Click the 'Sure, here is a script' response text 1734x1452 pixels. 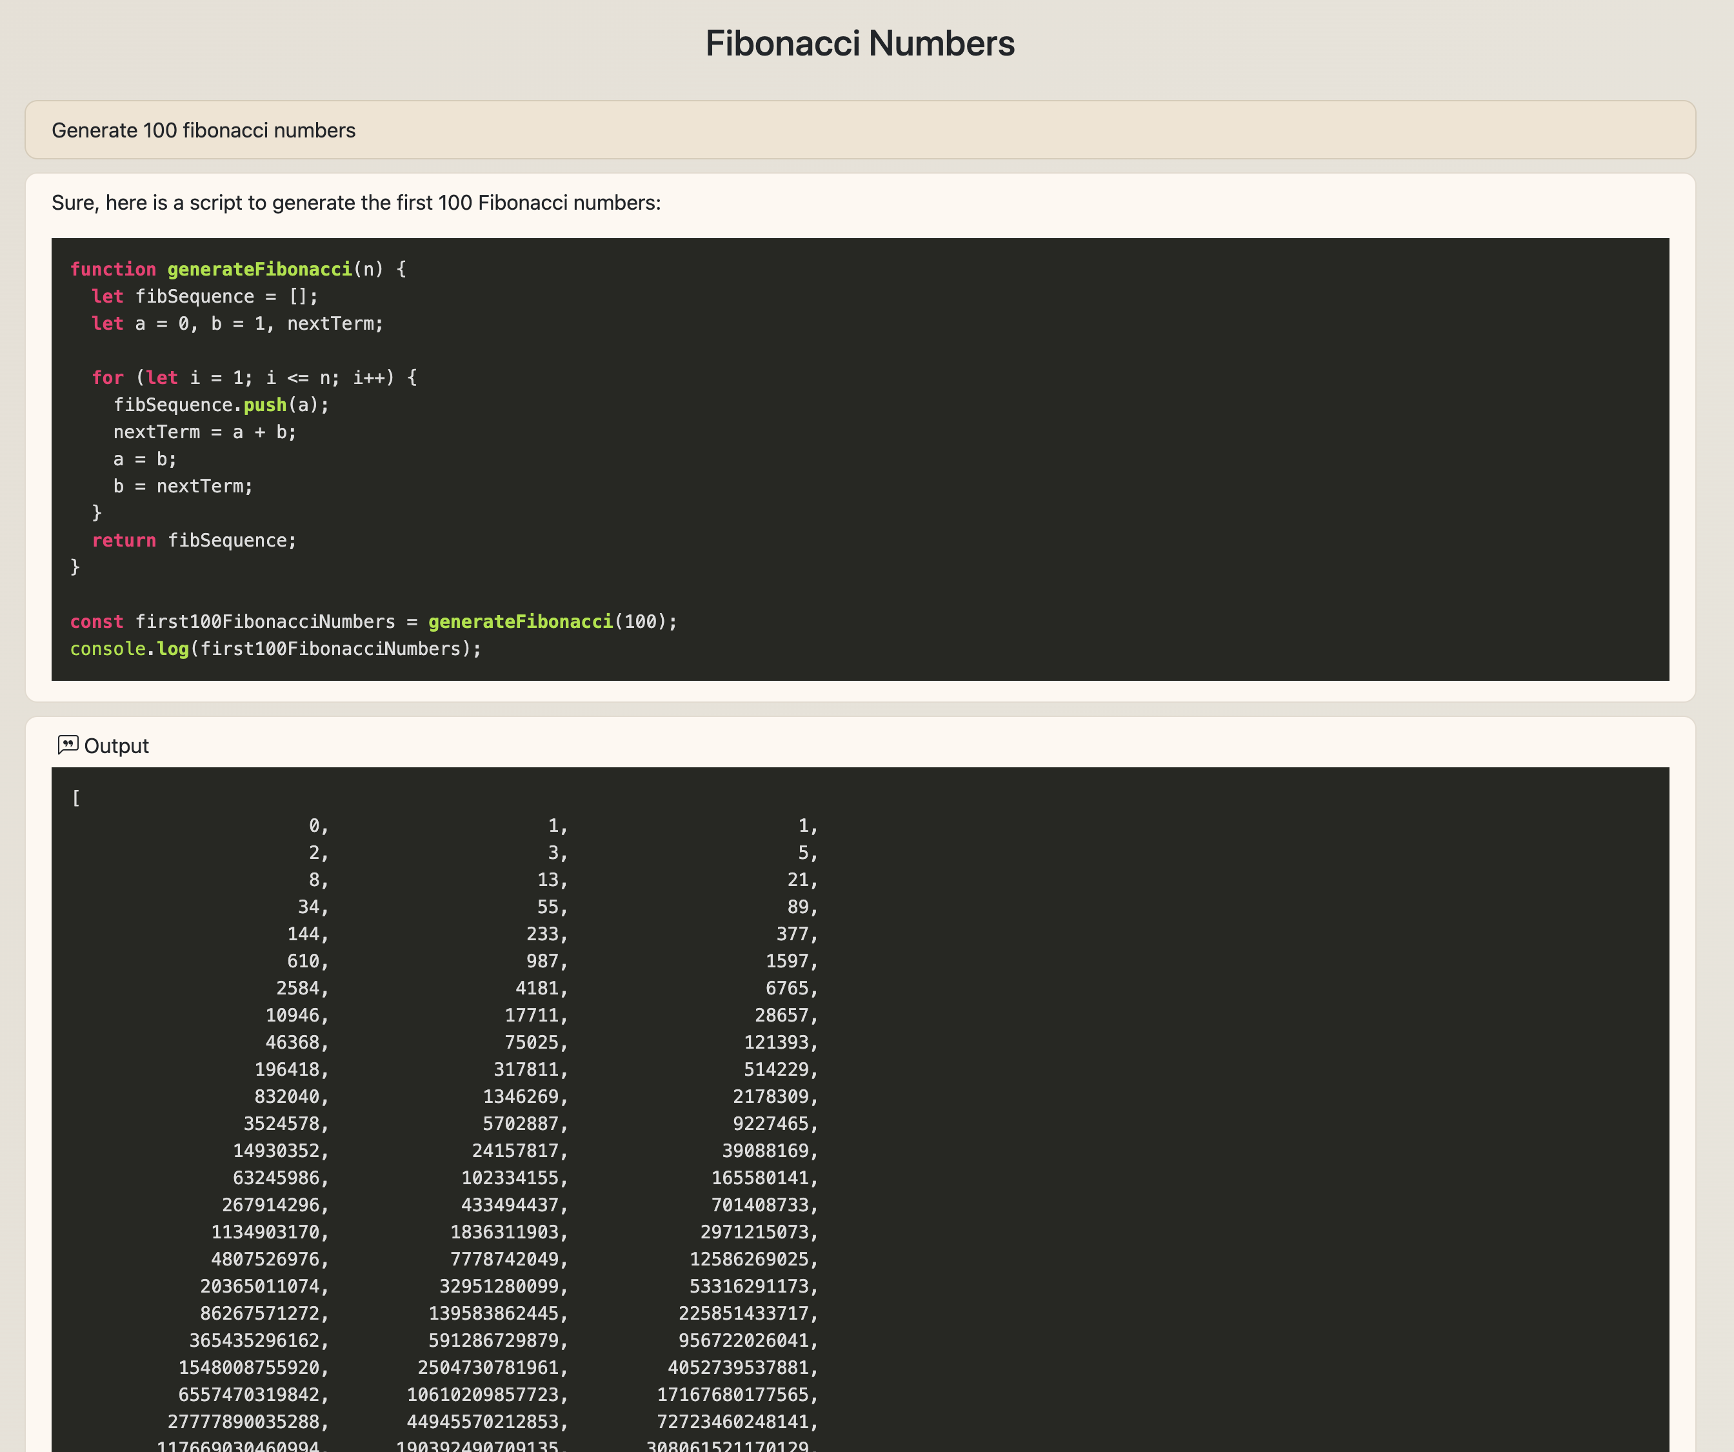(356, 203)
